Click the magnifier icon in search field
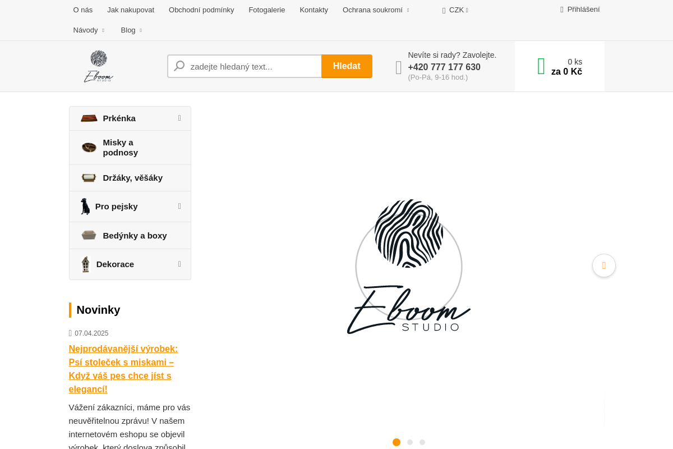This screenshot has height=449, width=673. pos(179,66)
